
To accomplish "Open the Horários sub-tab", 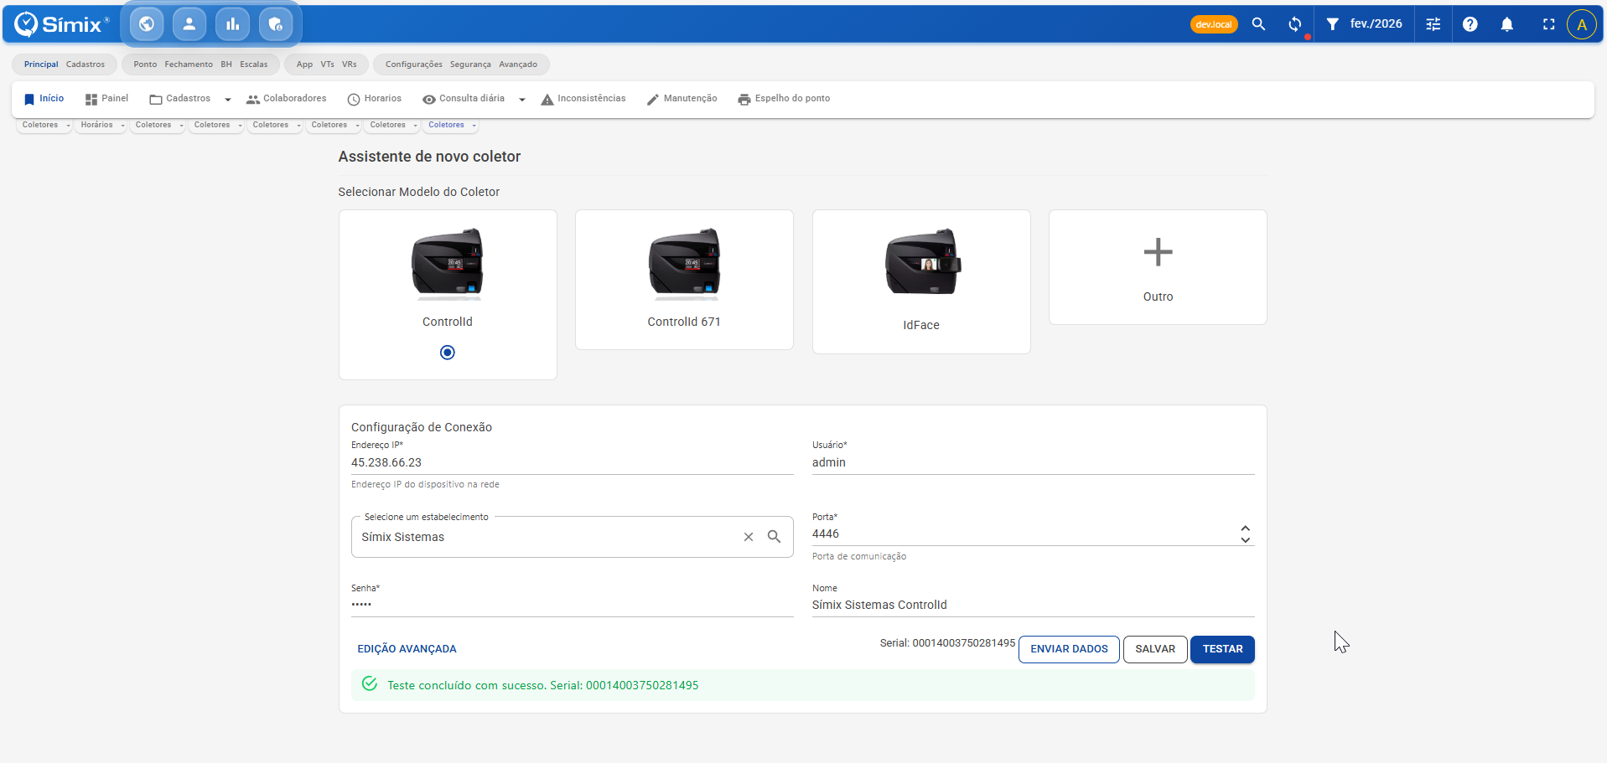I will 96,125.
